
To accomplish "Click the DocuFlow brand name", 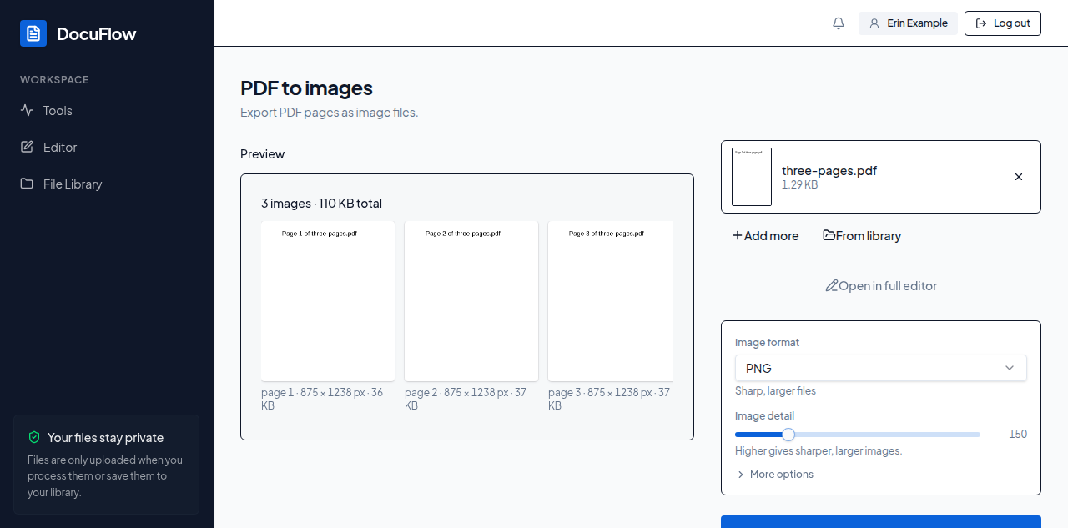I will tap(96, 34).
